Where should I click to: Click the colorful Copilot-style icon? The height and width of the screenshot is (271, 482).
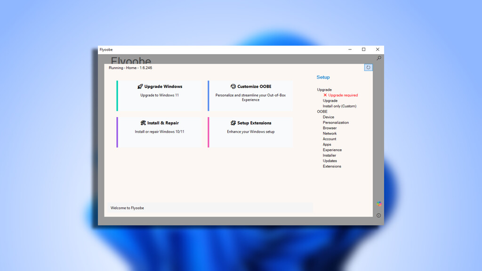[x=379, y=204]
